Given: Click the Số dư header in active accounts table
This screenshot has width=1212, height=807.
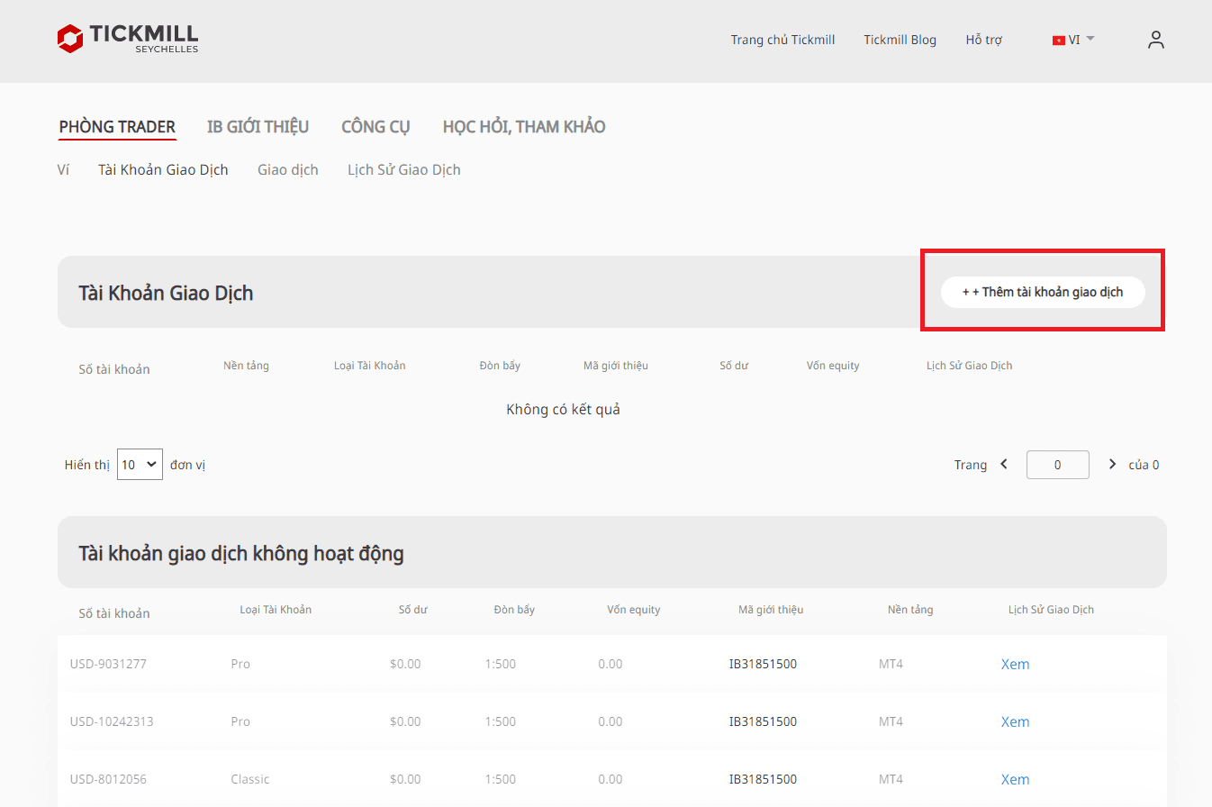Looking at the screenshot, I should coord(734,366).
